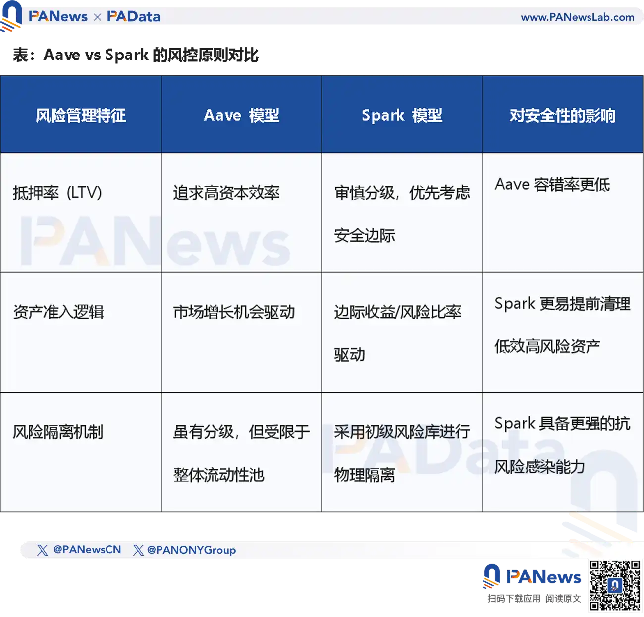Open the @PANONYGroup handle link
Screen dimensions: 644x617
(191, 550)
